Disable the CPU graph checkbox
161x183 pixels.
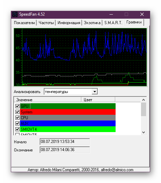[x=17, y=117]
